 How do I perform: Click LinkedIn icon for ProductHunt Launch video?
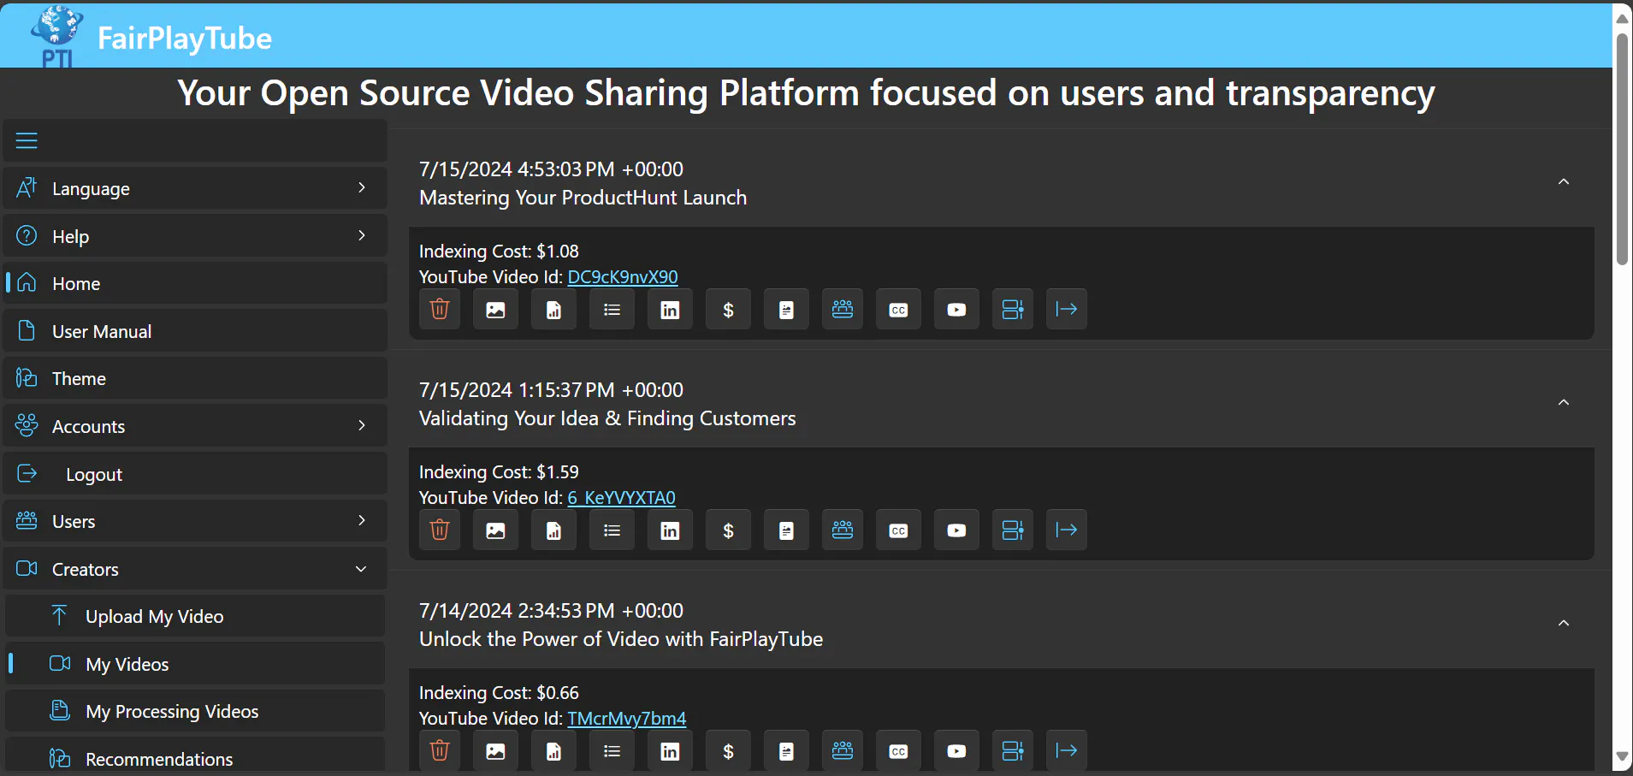coord(671,309)
